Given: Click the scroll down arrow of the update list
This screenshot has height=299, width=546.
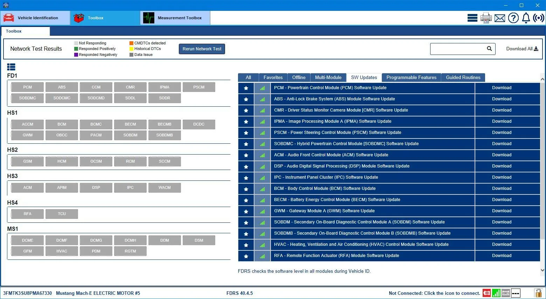Looking at the screenshot, I should [x=542, y=270].
